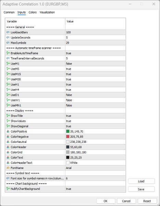Click the color icon beside ColorNegative

coord(8,137)
